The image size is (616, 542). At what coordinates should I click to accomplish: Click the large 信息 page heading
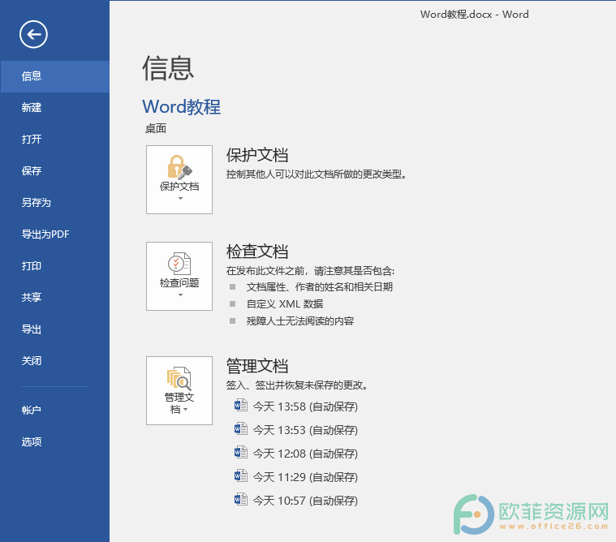[168, 68]
